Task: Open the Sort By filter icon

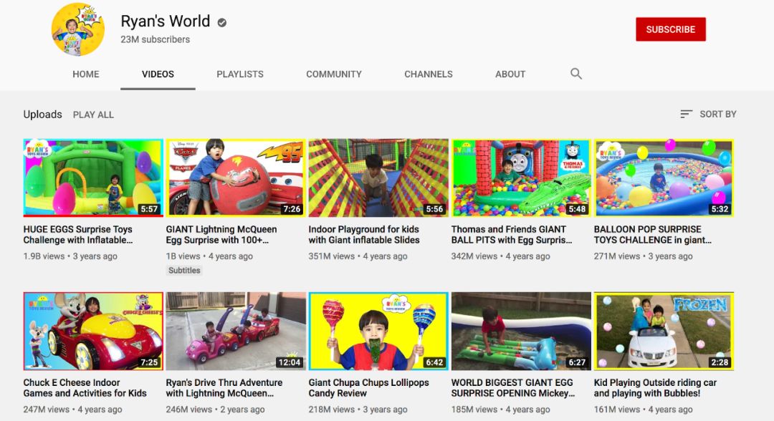Action: click(x=686, y=114)
